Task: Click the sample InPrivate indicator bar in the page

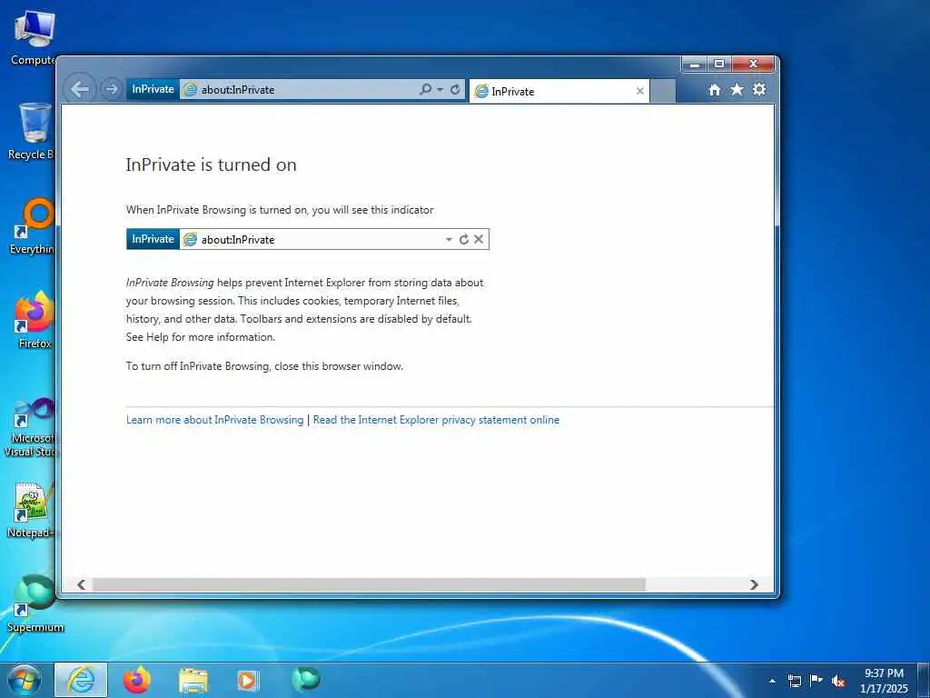Action: click(x=307, y=239)
